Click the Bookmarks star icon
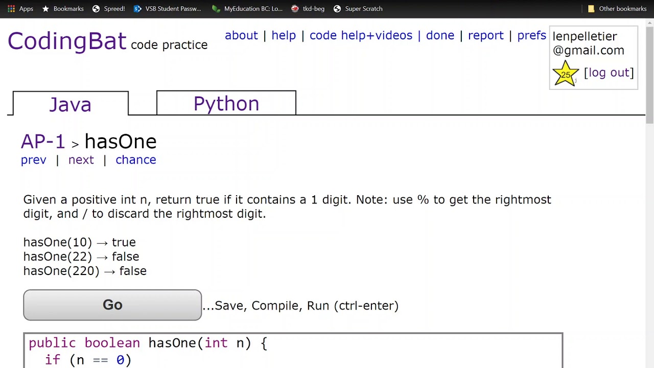The image size is (654, 368). pyautogui.click(x=45, y=9)
